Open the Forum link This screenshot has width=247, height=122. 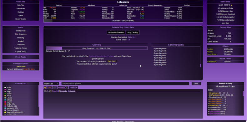[21, 15]
